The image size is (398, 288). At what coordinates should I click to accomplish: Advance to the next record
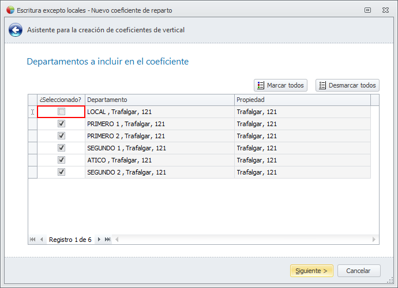99,240
